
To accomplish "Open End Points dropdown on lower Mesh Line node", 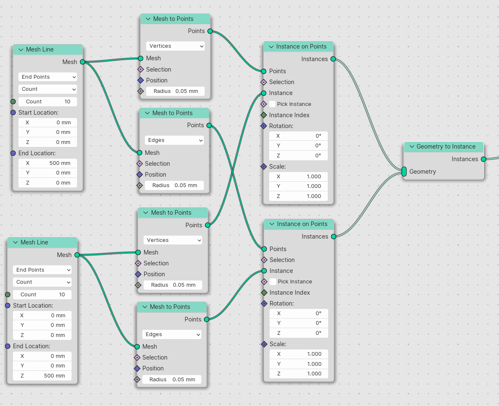I will tap(42, 270).
